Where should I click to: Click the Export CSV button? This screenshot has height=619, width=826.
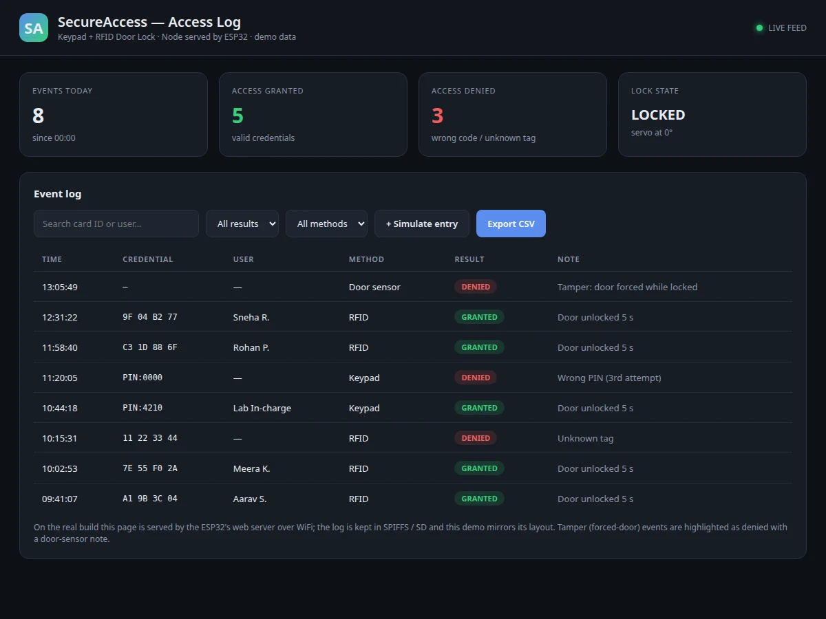[x=511, y=224]
